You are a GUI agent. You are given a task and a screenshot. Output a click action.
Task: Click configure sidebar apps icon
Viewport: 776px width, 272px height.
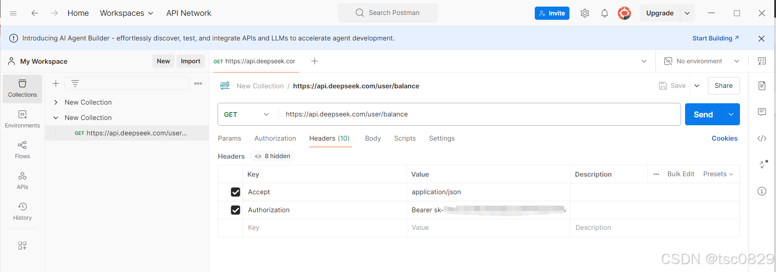pyautogui.click(x=22, y=246)
